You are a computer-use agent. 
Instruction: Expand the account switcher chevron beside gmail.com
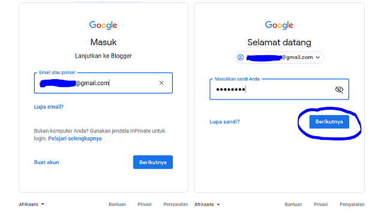point(318,58)
